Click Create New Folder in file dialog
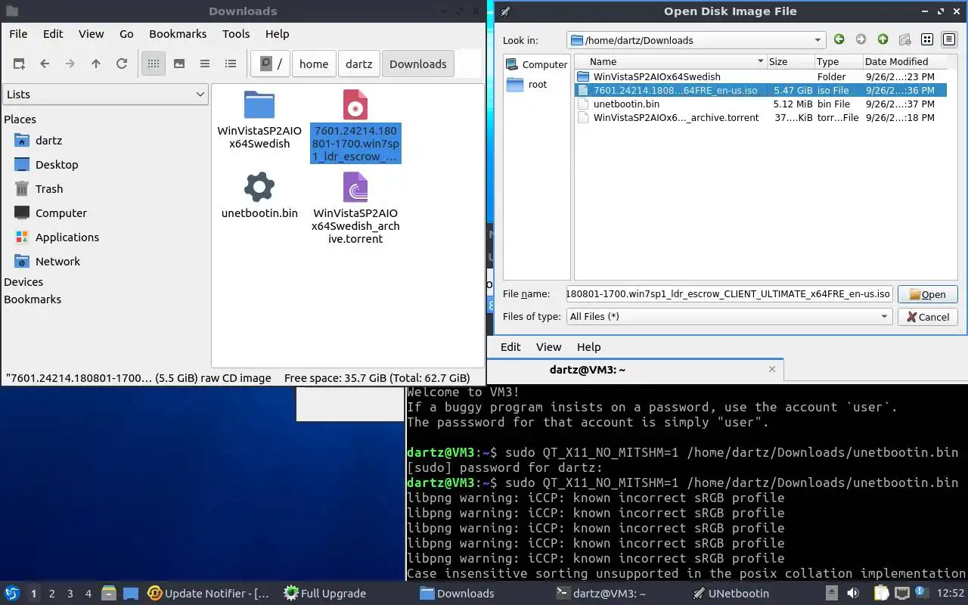 905,40
